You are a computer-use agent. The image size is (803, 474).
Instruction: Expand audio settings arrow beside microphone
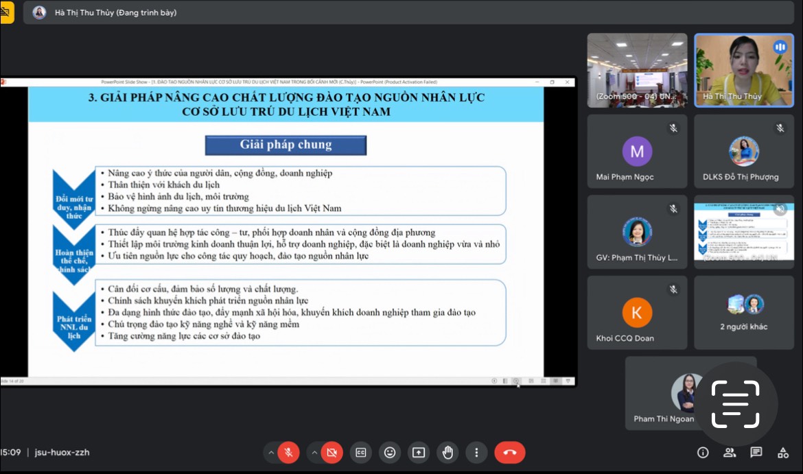tap(271, 453)
